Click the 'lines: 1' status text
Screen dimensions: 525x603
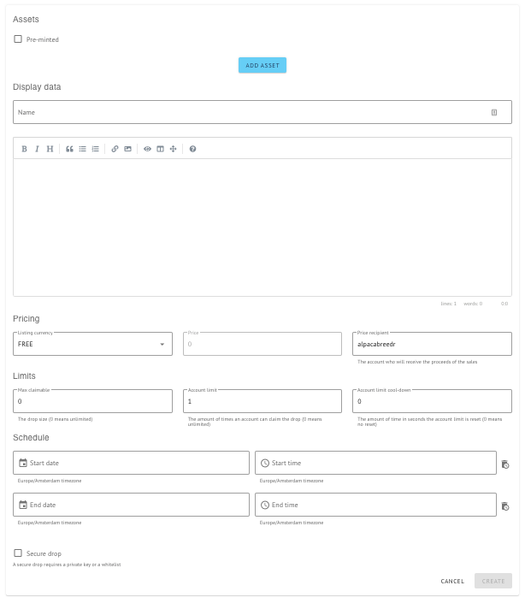point(449,304)
